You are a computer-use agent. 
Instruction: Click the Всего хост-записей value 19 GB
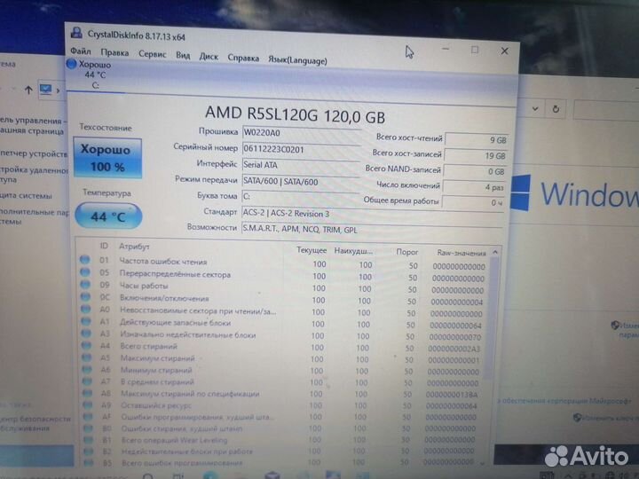[475, 155]
